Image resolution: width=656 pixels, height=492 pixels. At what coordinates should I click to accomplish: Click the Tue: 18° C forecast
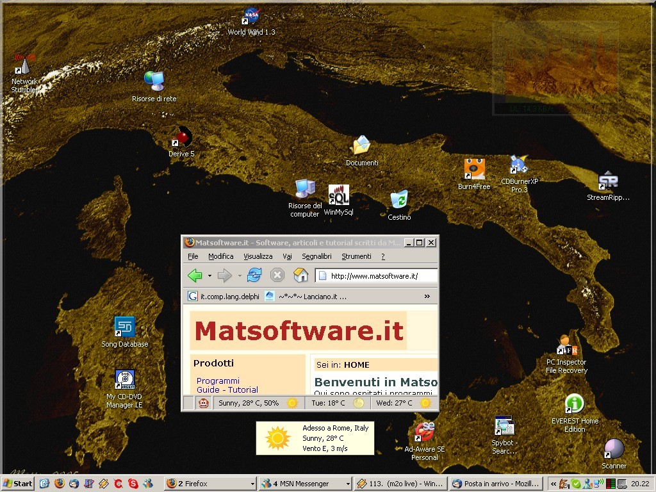(338, 403)
